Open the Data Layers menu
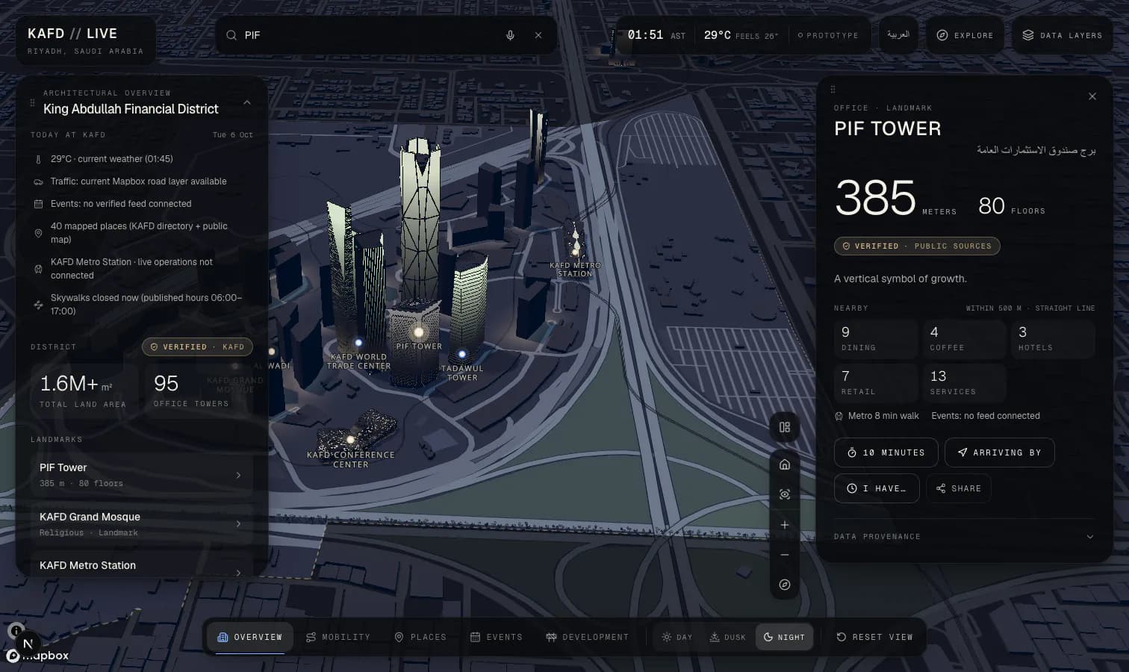This screenshot has width=1129, height=672. [1062, 35]
